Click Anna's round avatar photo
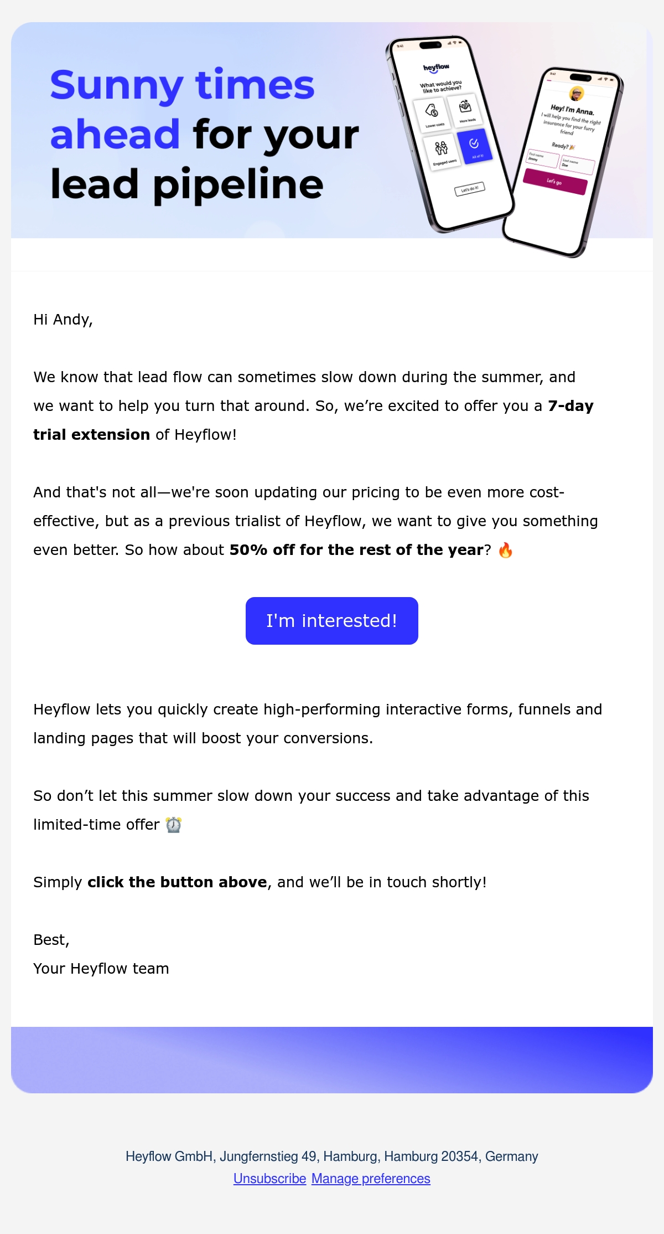The width and height of the screenshot is (664, 1234). (577, 94)
